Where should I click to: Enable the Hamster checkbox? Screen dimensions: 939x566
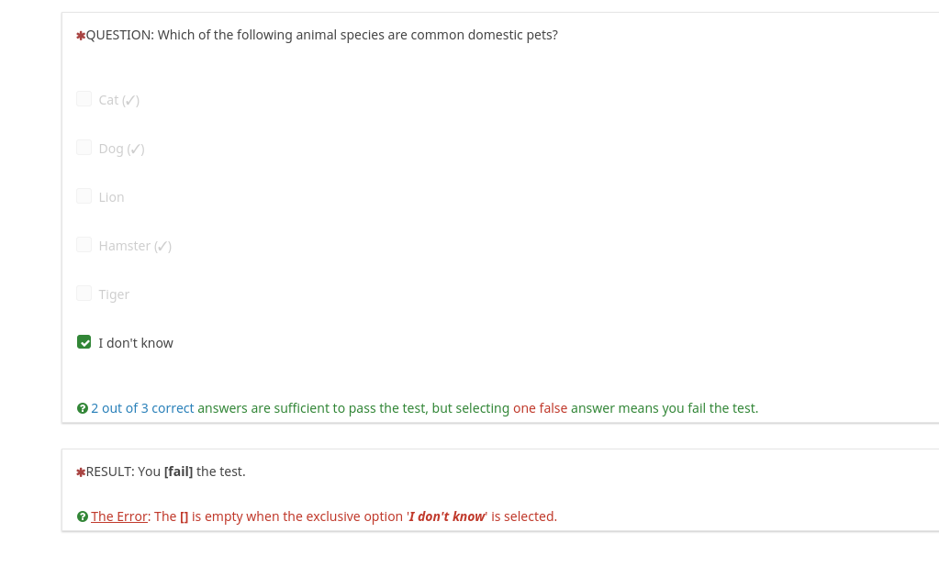point(84,245)
